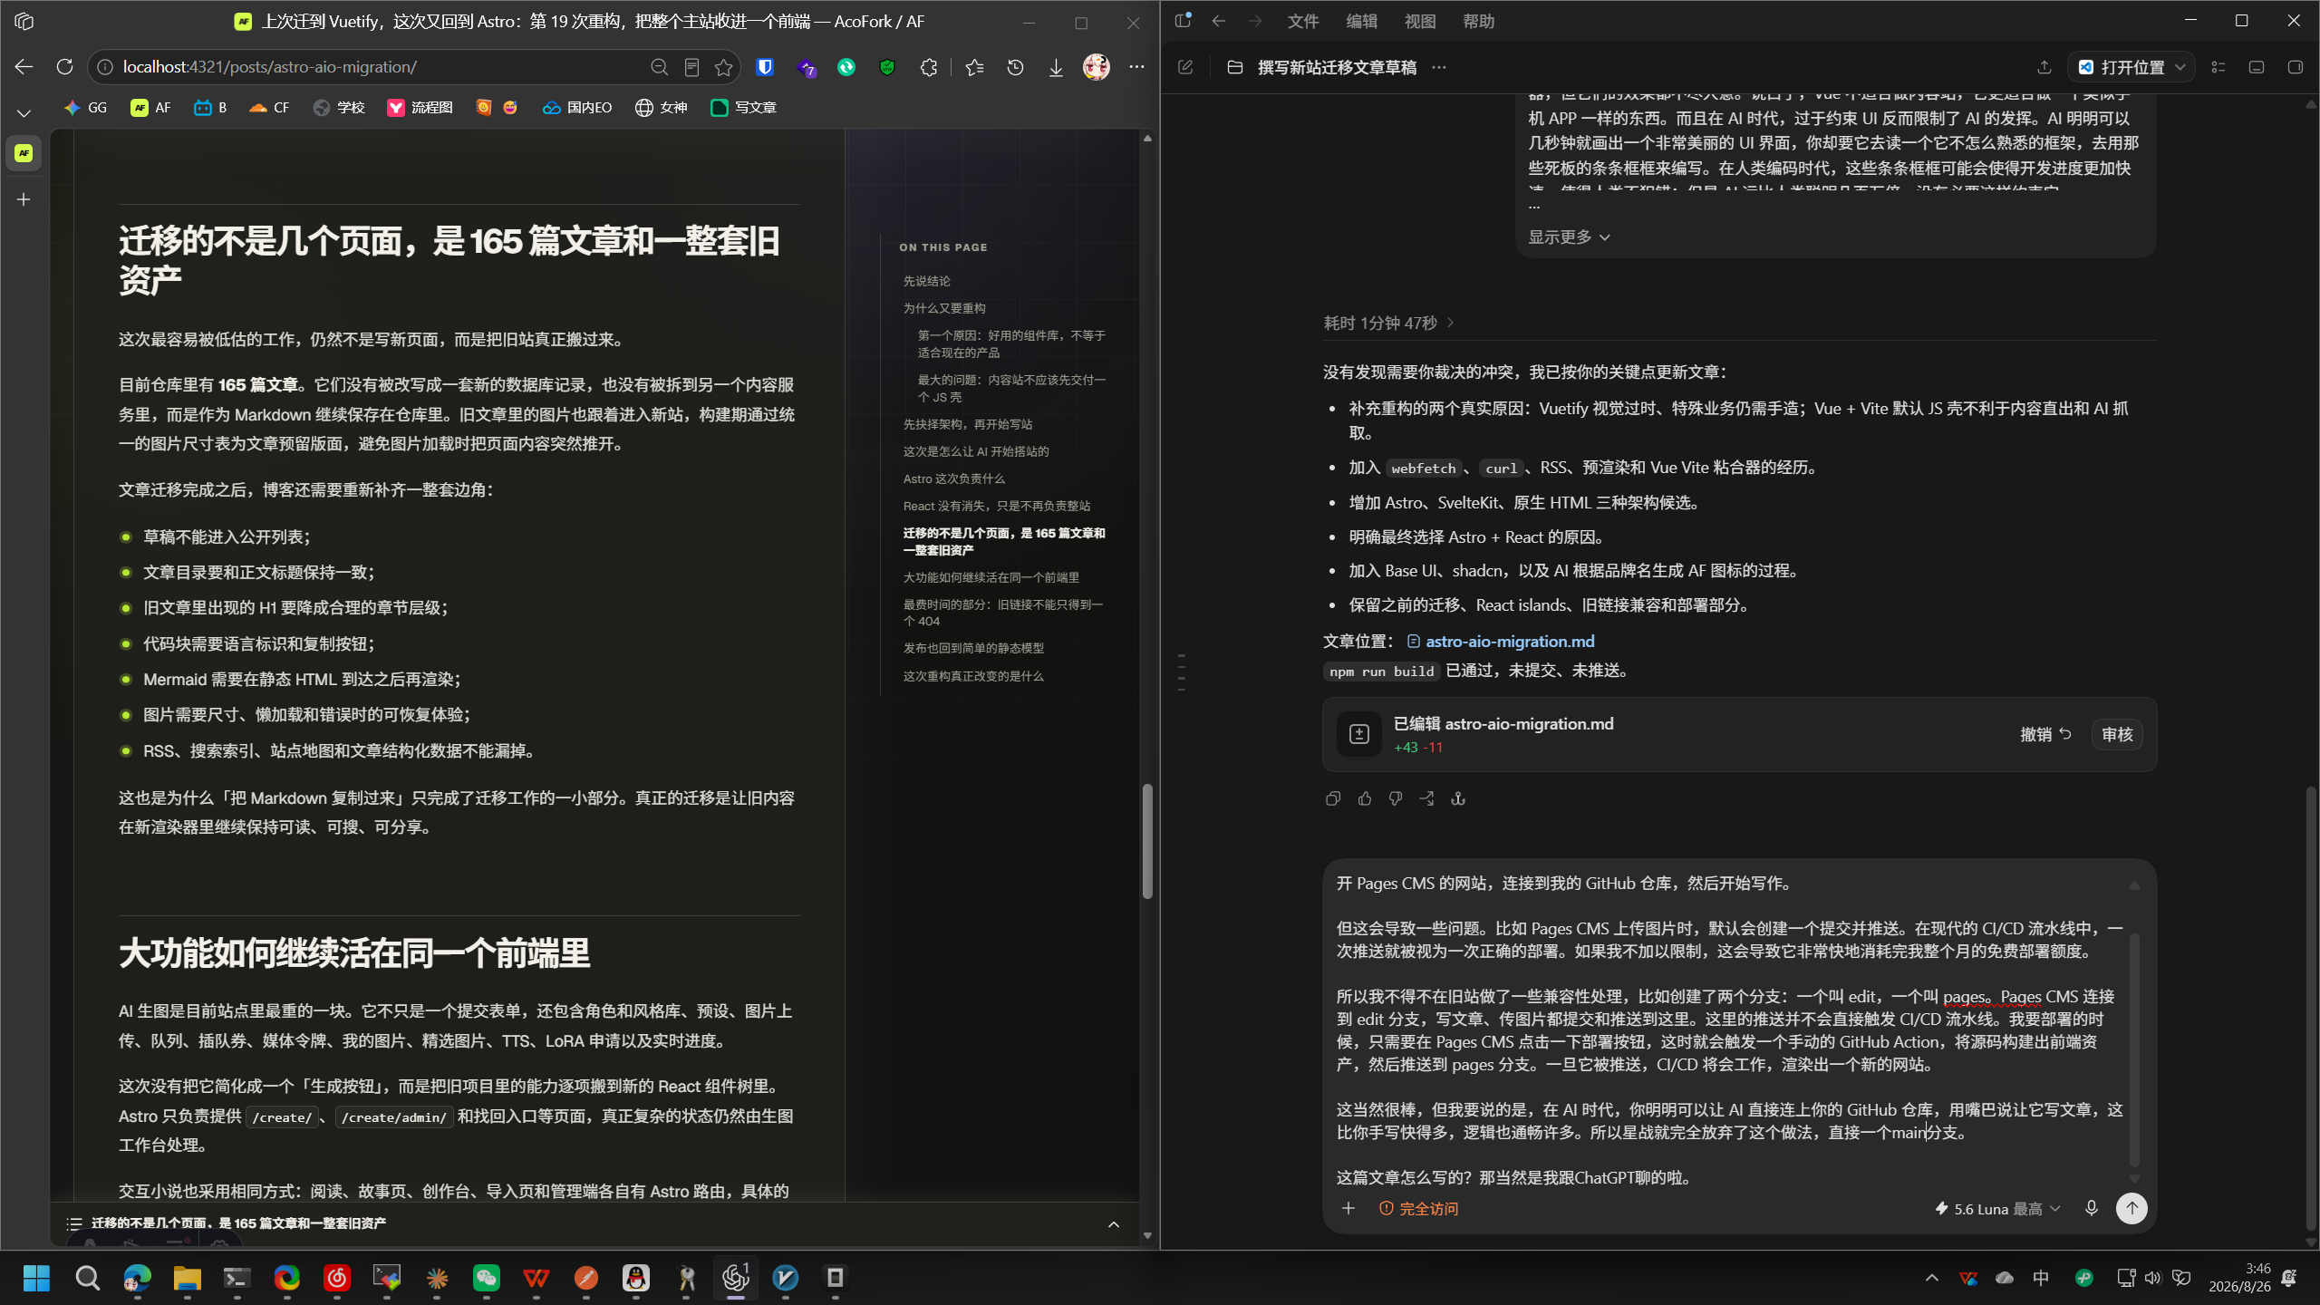The width and height of the screenshot is (2320, 1305).
Task: Go back in the chat app
Action: (1219, 22)
